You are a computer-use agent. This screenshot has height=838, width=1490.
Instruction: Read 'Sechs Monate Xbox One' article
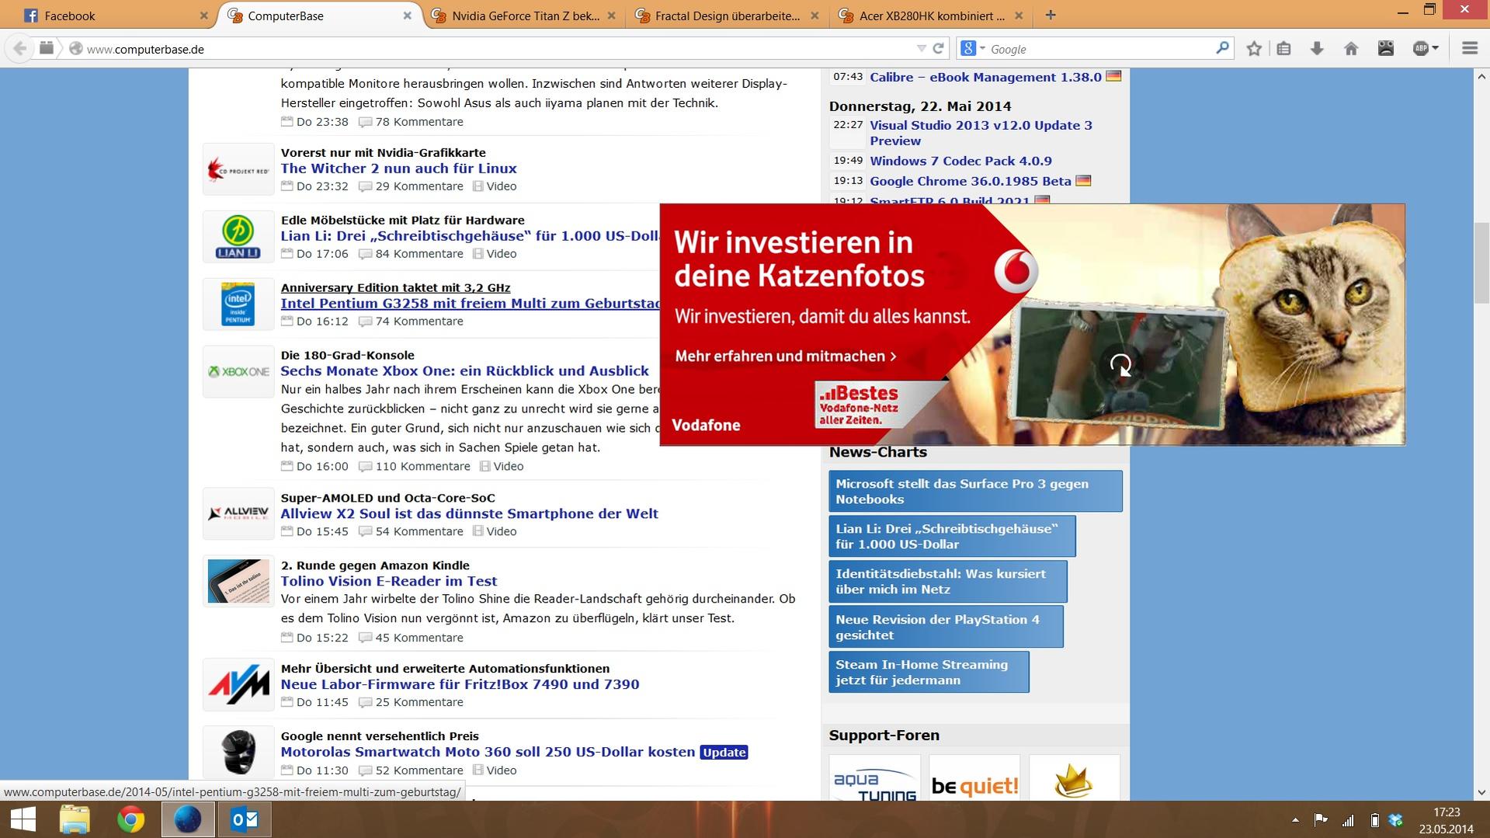coord(464,371)
